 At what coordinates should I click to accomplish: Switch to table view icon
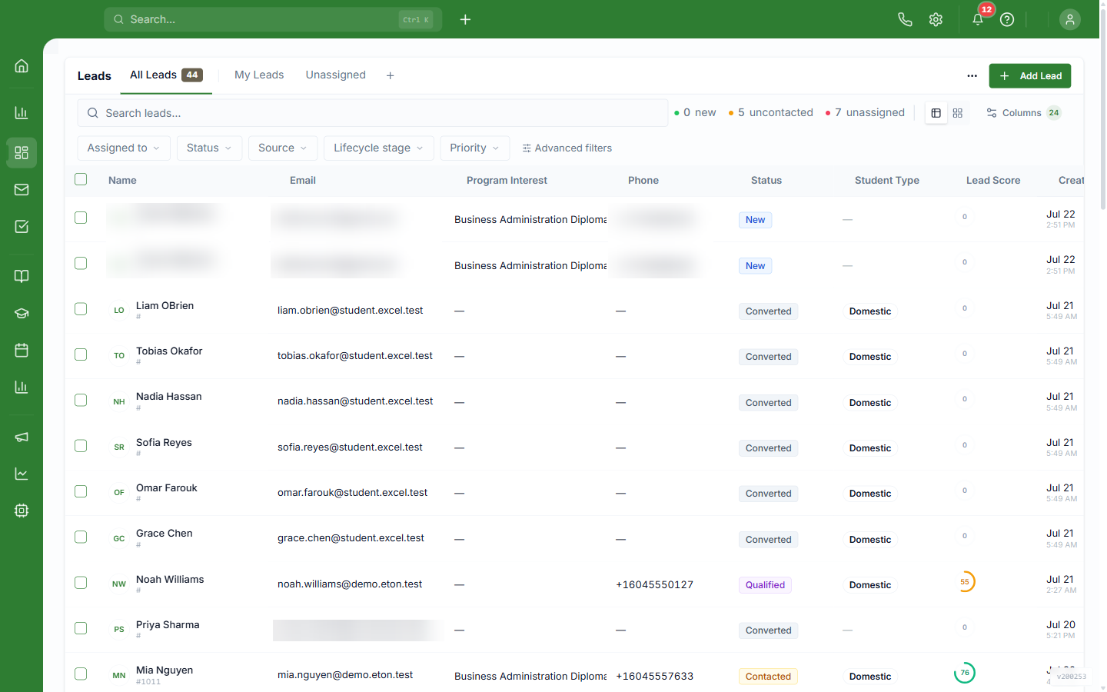point(936,113)
